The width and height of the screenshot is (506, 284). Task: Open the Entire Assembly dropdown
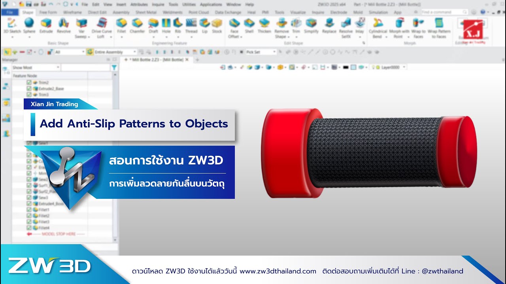click(115, 52)
